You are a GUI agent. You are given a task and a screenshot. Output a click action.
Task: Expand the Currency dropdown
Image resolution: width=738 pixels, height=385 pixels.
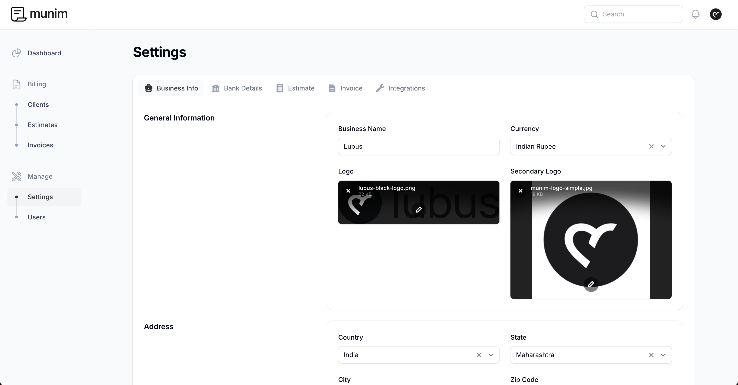(x=663, y=146)
